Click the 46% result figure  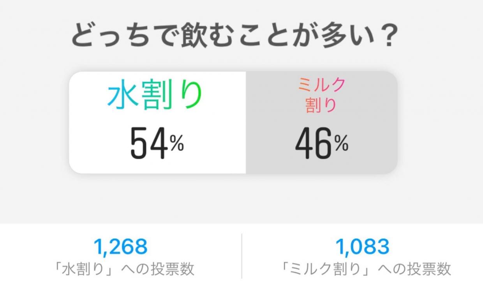pos(322,144)
